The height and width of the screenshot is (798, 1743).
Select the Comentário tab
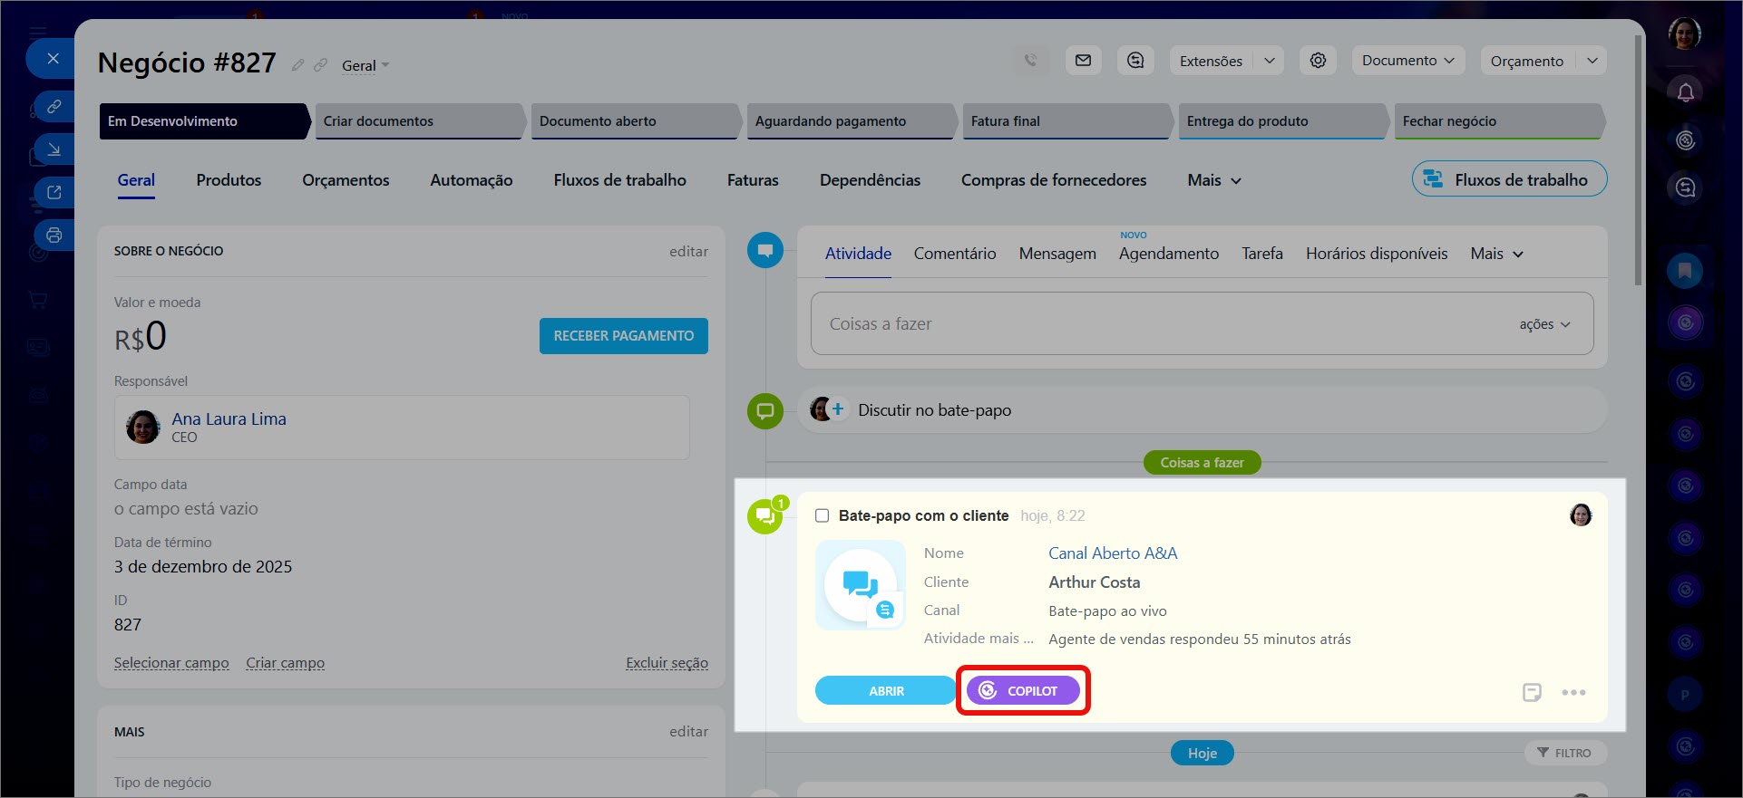click(x=954, y=254)
